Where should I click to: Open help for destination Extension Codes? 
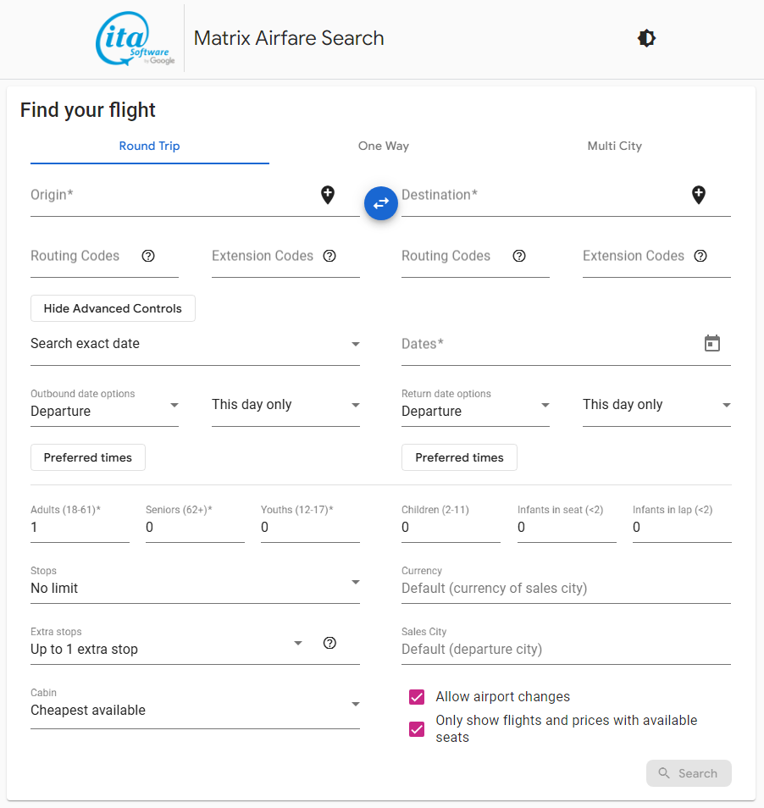click(x=700, y=256)
